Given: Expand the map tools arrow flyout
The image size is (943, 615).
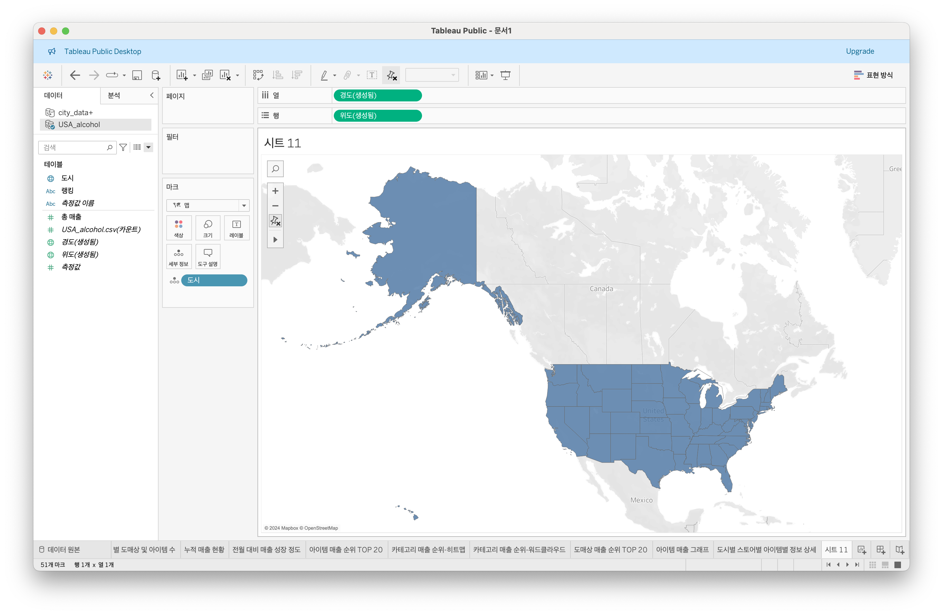Looking at the screenshot, I should point(275,239).
